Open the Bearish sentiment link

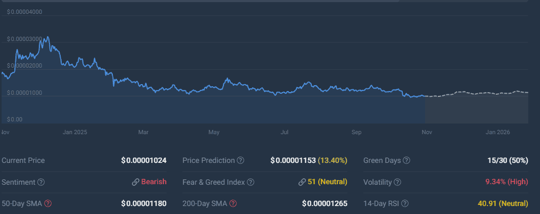tap(154, 182)
